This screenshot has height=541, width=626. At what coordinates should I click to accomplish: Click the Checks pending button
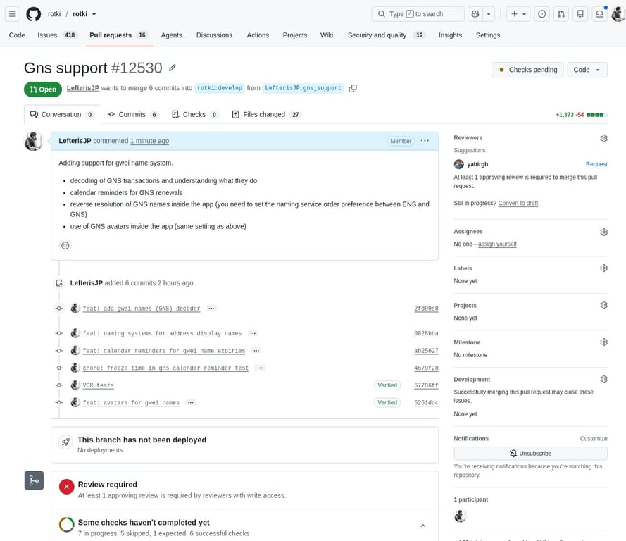pyautogui.click(x=527, y=70)
